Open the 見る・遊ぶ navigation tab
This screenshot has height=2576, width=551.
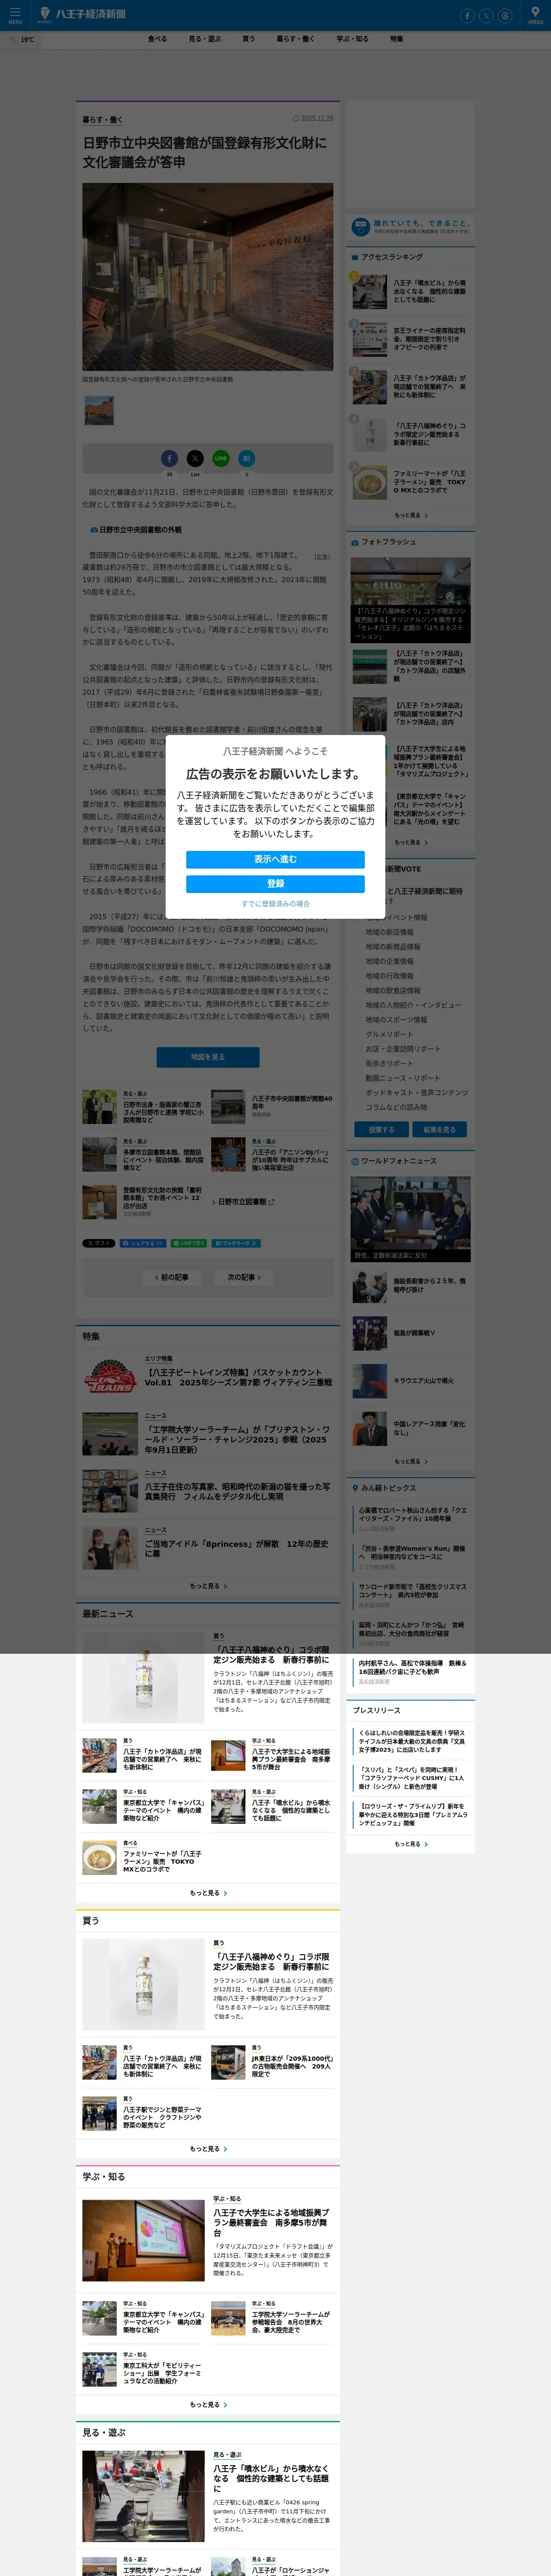point(205,39)
